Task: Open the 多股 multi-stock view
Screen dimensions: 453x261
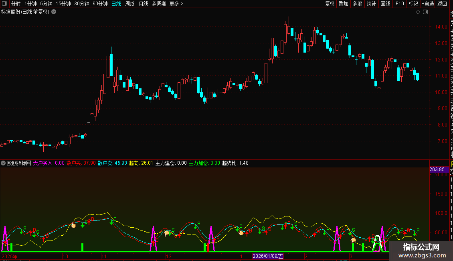Action: [357, 4]
